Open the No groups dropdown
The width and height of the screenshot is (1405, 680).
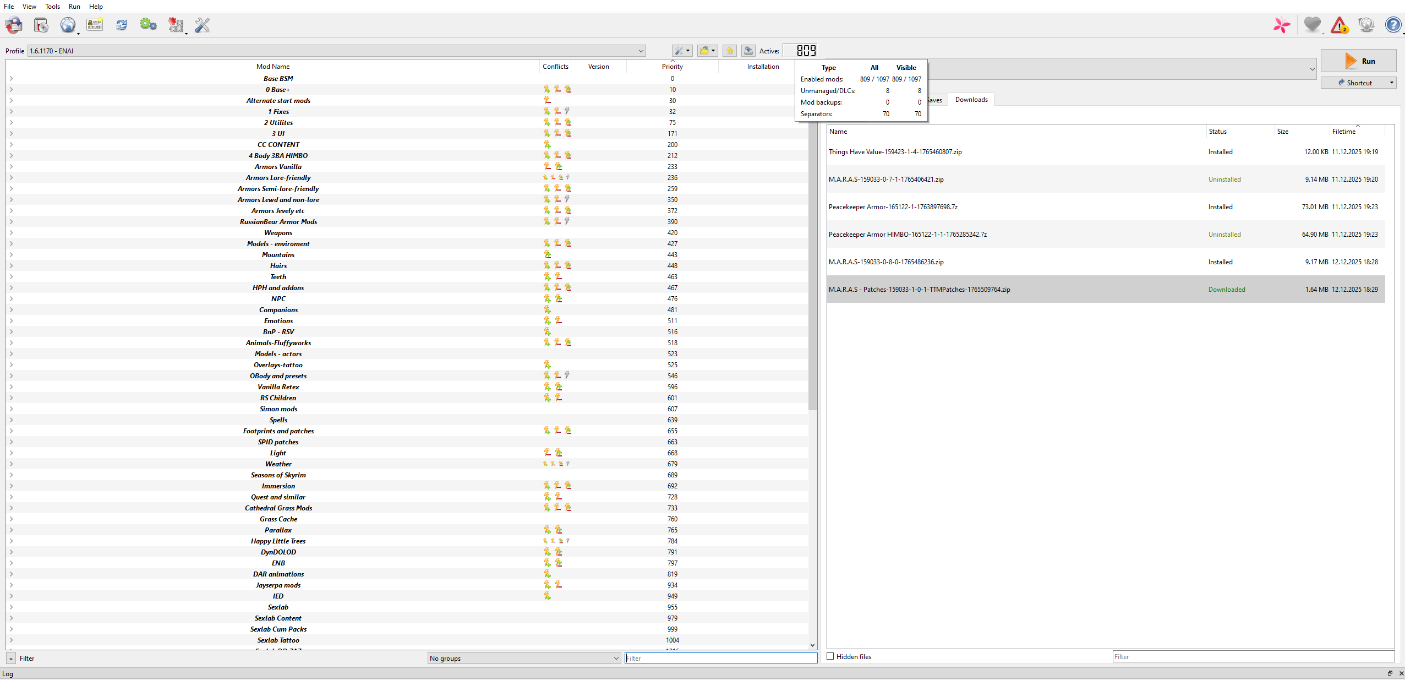point(524,658)
